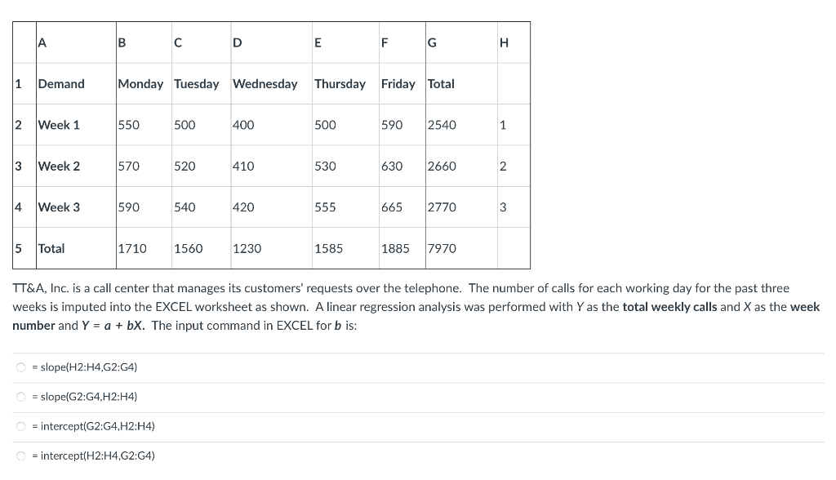Choose the =slope(G2:G4,H2:H4) radio option
The width and height of the screenshot is (836, 480).
20,396
